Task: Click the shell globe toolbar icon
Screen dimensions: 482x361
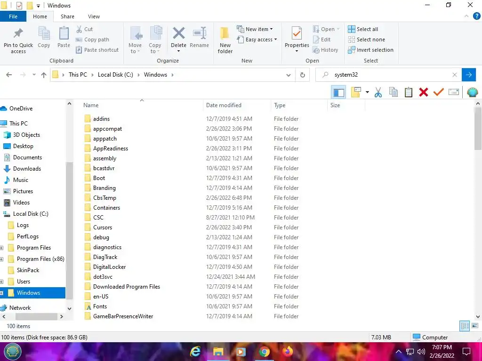Action: 472,92
